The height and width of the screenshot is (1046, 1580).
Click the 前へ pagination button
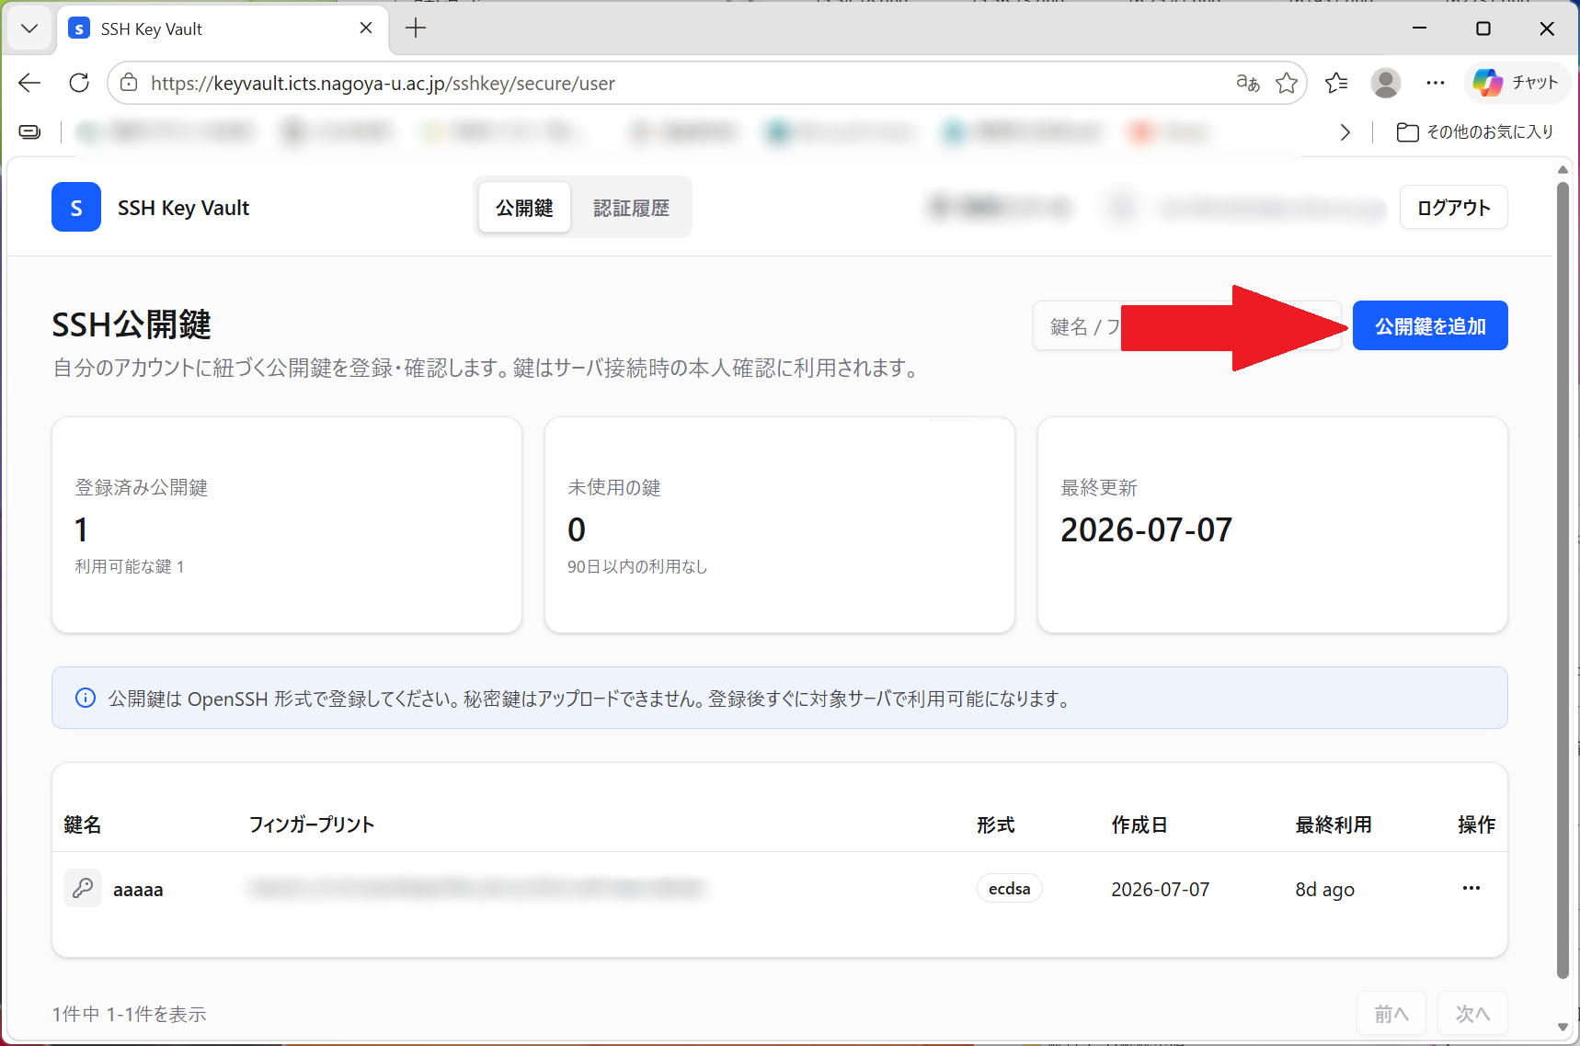[1391, 1013]
